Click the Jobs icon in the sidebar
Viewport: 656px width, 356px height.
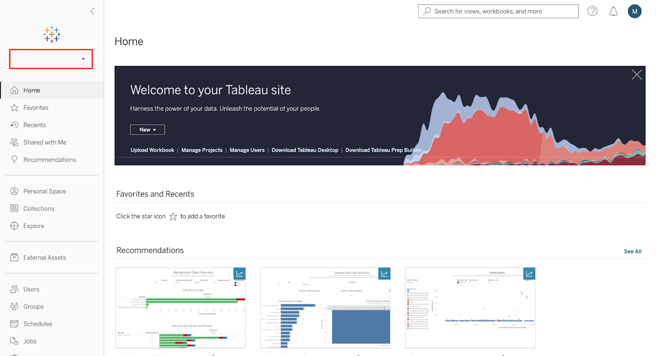(14, 341)
